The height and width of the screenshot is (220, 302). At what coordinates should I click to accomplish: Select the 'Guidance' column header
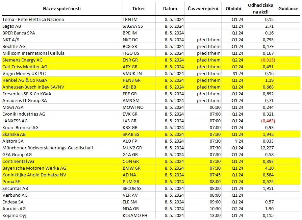coord(288,9)
